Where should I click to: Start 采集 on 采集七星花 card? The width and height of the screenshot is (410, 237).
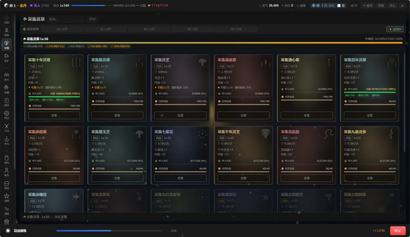coord(180,178)
